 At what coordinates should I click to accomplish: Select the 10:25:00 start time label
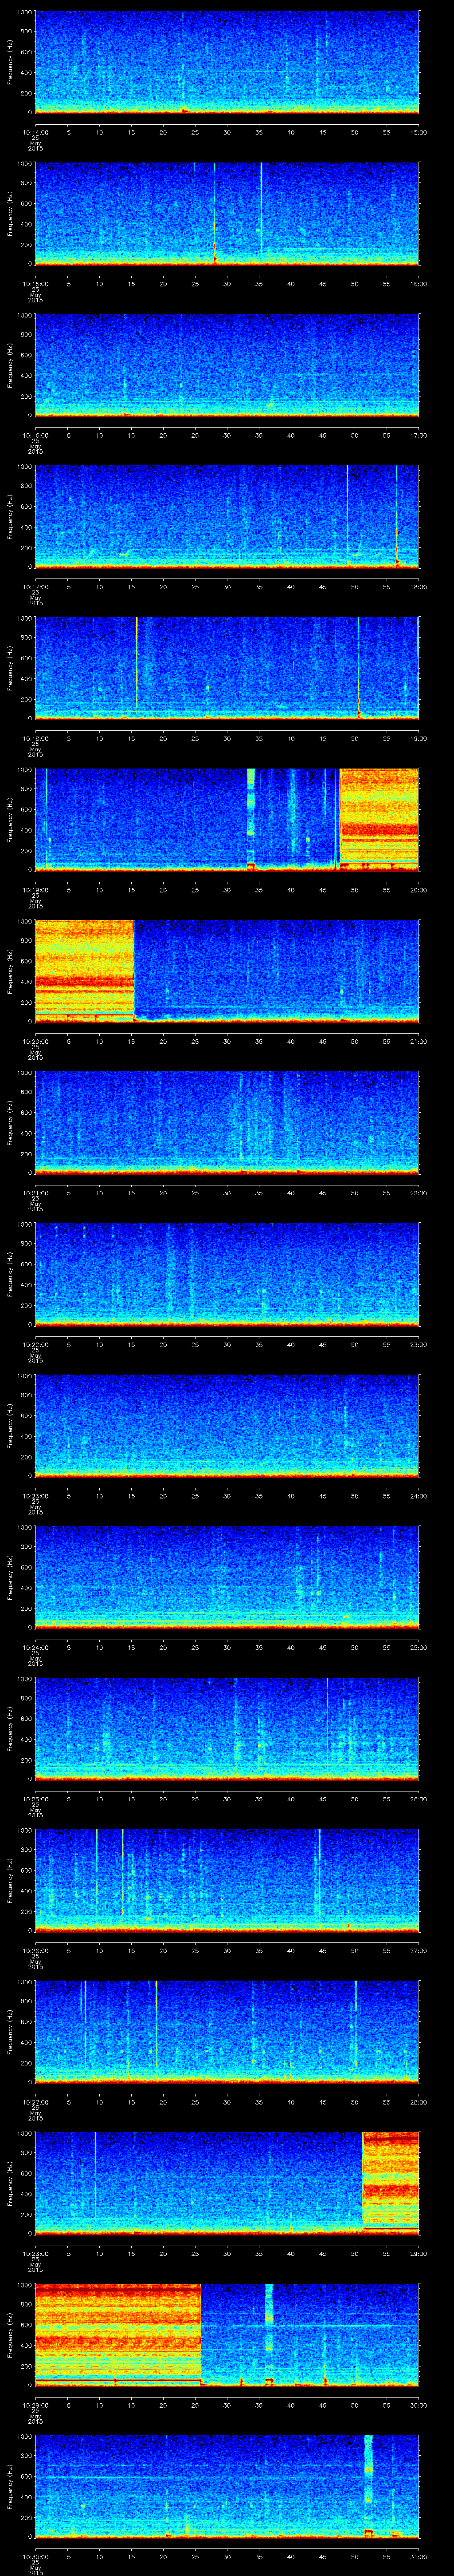tap(35, 1798)
